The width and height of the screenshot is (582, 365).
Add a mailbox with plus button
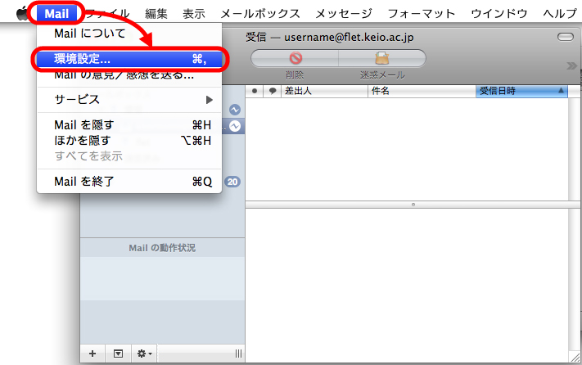92,354
